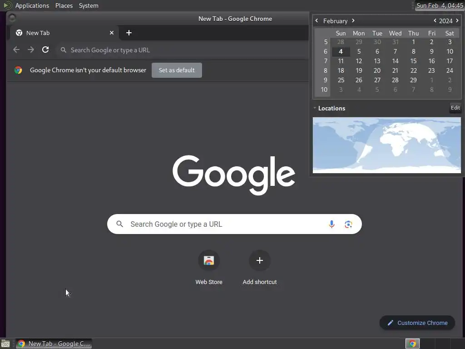Image resolution: width=465 pixels, height=349 pixels.
Task: Go to previous month in calendar
Action: (317, 20)
